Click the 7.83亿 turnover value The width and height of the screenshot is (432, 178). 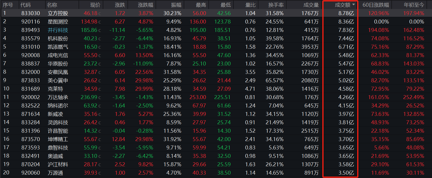(346, 30)
